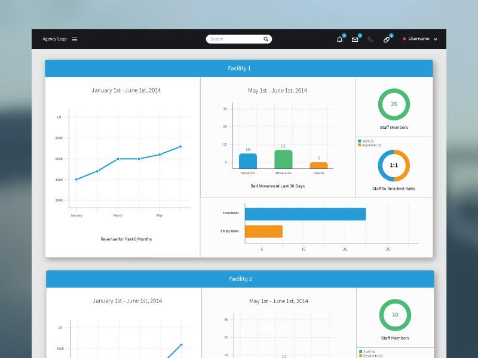This screenshot has height=358, width=478.
Task: Click 'May 1st - June 1st, 2014' in Facility 2
Action: pyautogui.click(x=278, y=301)
